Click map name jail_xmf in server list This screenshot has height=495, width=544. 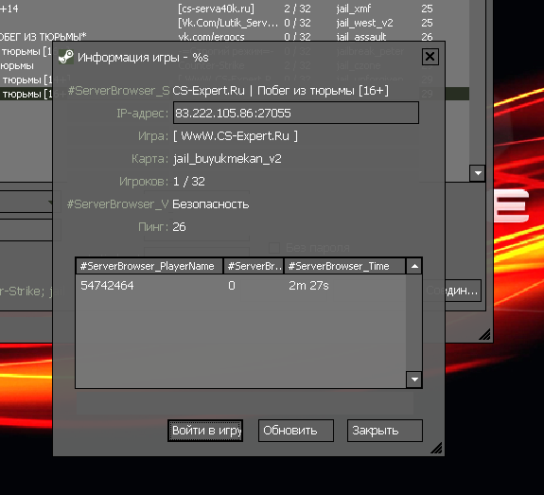click(x=354, y=9)
